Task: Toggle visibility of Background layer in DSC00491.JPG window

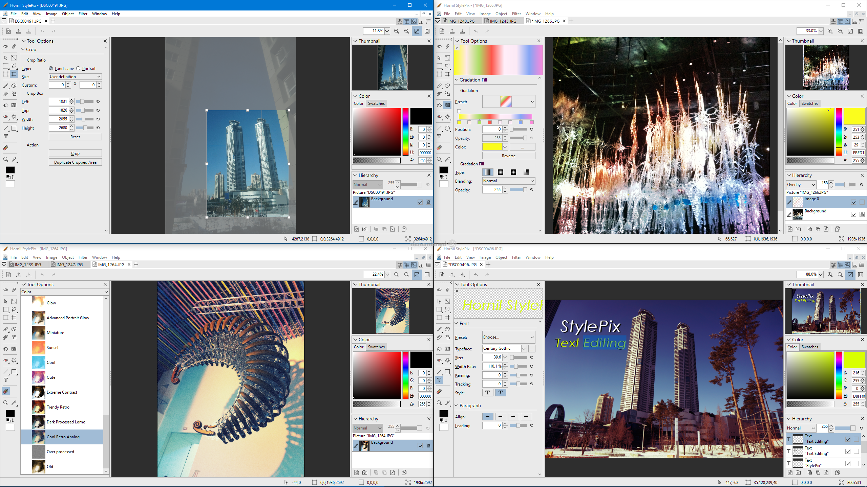Action: click(420, 202)
